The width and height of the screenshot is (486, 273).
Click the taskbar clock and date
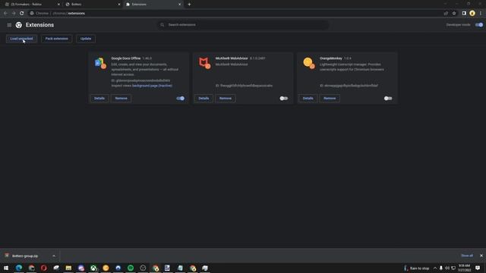464,268
